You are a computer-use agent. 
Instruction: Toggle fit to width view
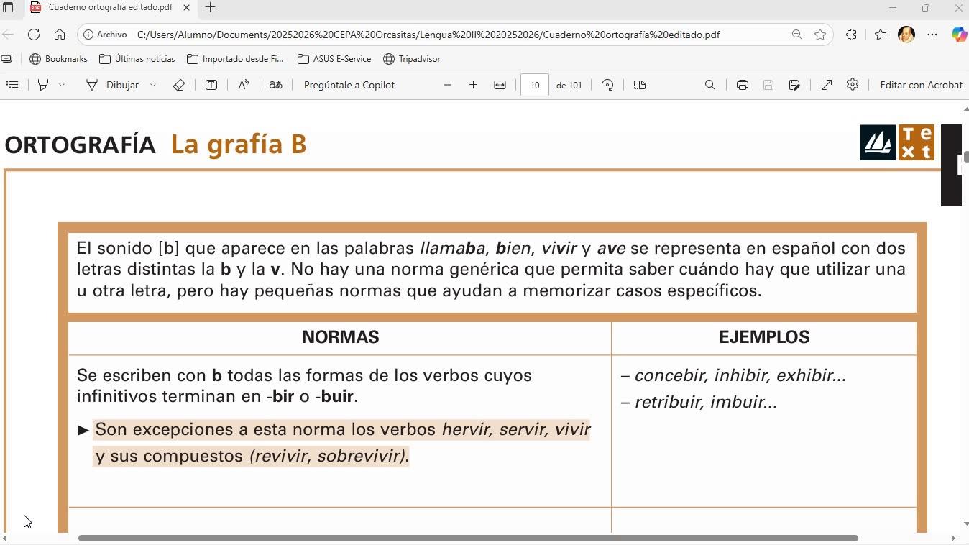[500, 85]
